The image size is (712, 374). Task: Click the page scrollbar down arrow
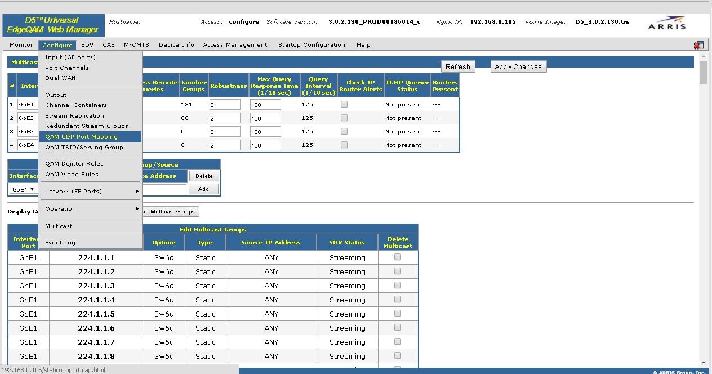click(x=704, y=363)
